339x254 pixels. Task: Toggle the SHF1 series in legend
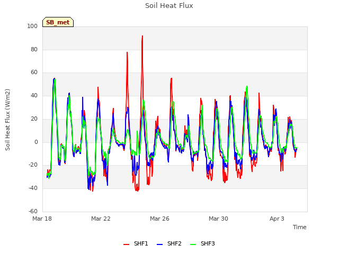[x=136, y=243]
